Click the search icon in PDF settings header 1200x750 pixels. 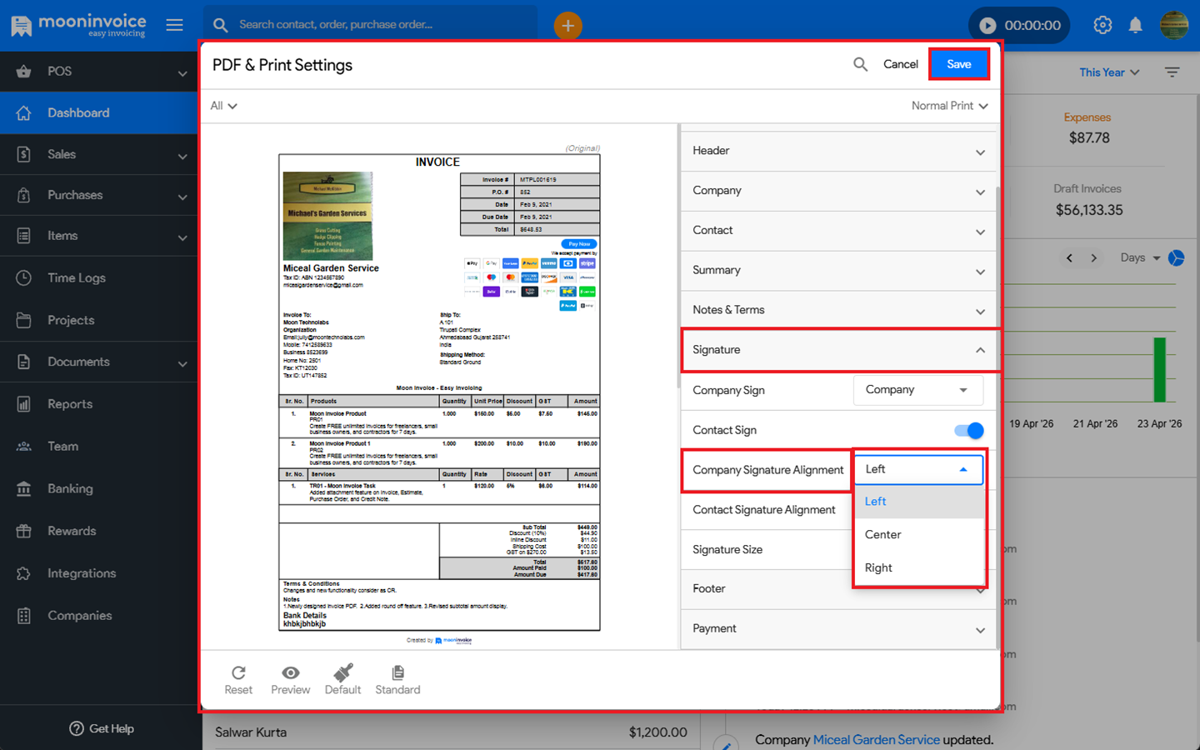[x=860, y=64]
